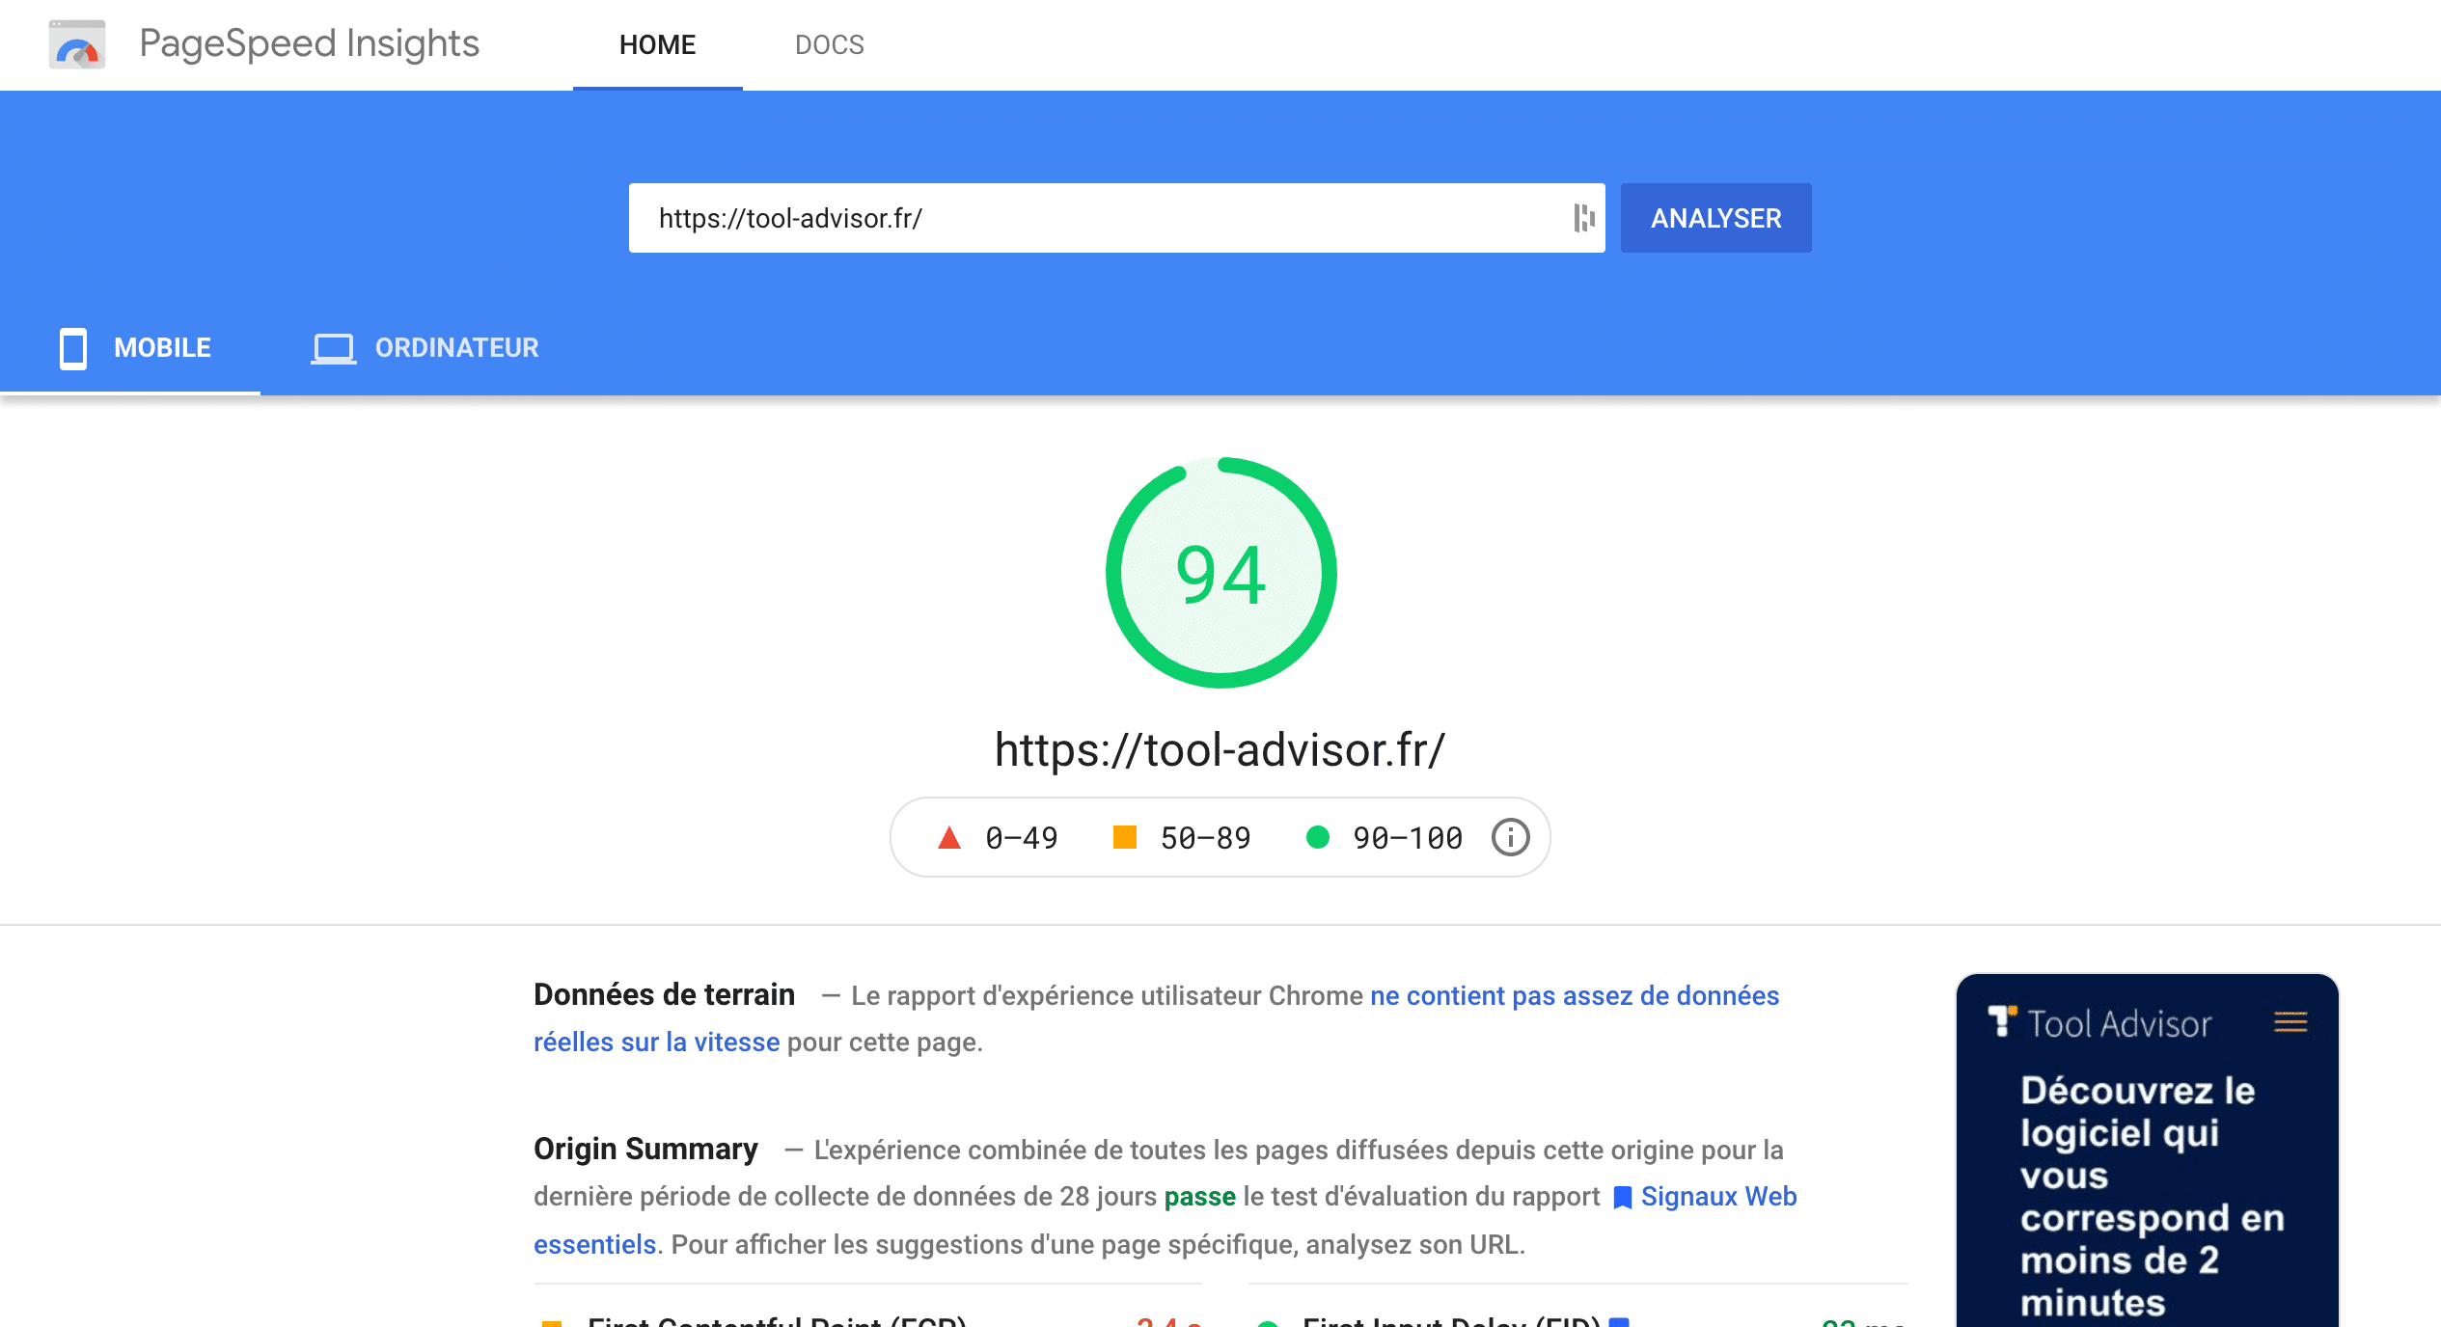This screenshot has height=1327, width=2441.
Task: Open the HOME tab
Action: click(657, 44)
